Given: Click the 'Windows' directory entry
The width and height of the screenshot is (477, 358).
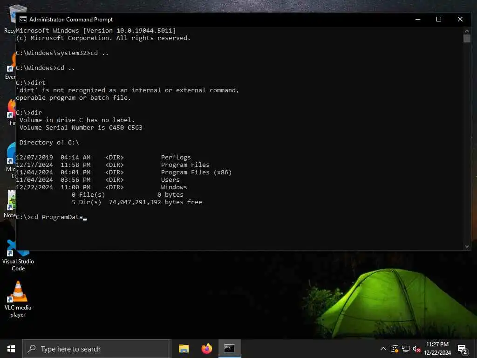Looking at the screenshot, I should (174, 187).
